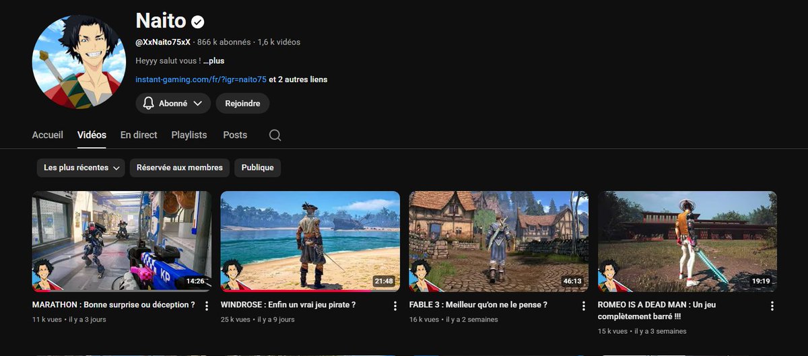The height and width of the screenshot is (356, 808).
Task: Open the En direct tab
Action: point(139,135)
